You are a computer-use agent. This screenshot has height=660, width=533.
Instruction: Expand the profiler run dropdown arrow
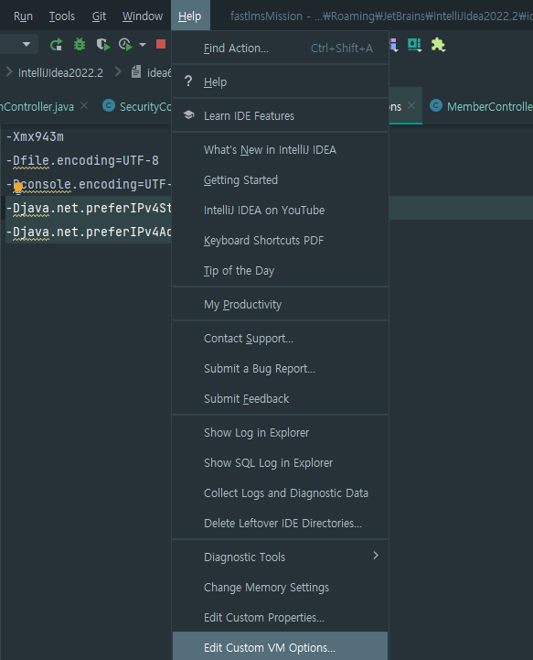pyautogui.click(x=143, y=44)
